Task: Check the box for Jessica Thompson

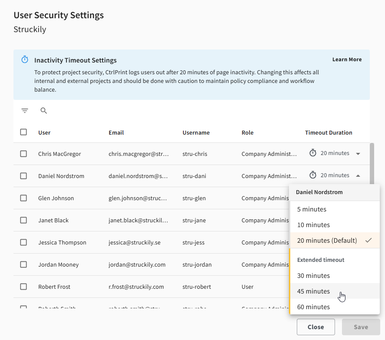Action: 23,242
